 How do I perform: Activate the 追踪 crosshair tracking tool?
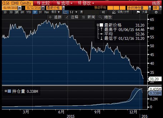pyautogui.click(x=55, y=17)
